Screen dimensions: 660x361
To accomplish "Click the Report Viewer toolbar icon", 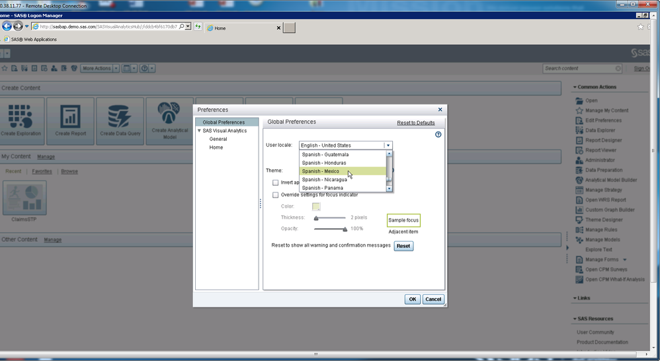I will click(44, 68).
